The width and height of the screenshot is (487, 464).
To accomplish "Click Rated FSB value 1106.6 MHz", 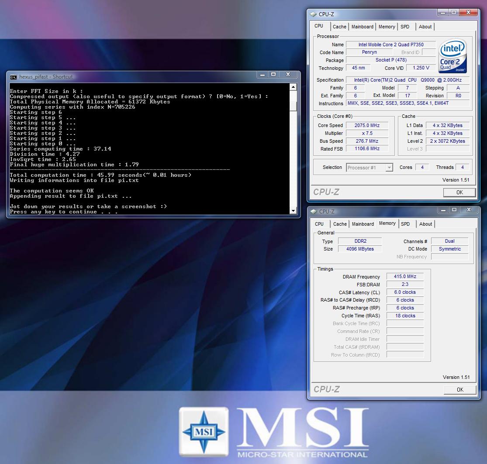I will click(367, 149).
